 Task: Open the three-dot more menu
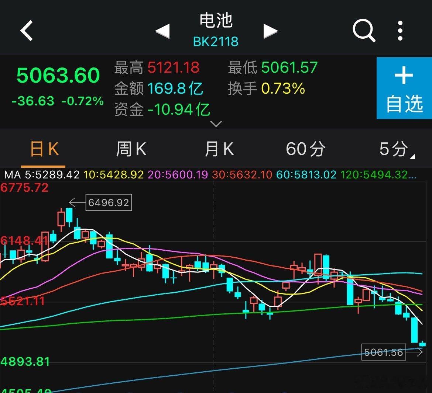tap(400, 31)
